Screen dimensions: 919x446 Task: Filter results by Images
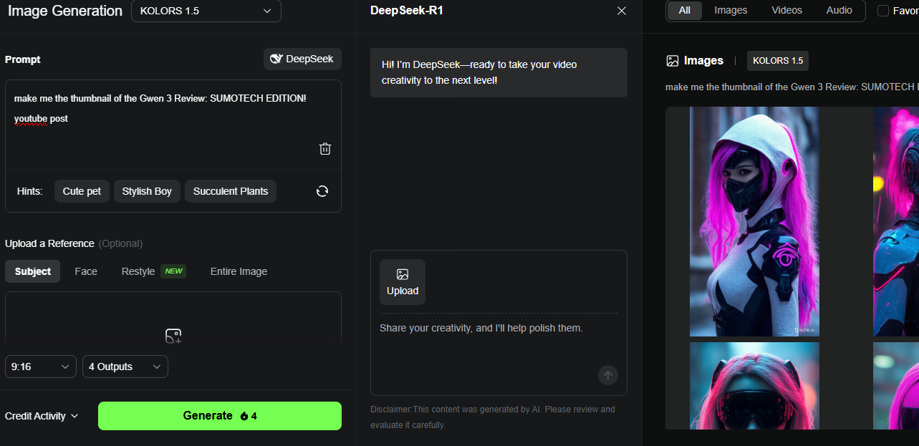click(x=731, y=11)
